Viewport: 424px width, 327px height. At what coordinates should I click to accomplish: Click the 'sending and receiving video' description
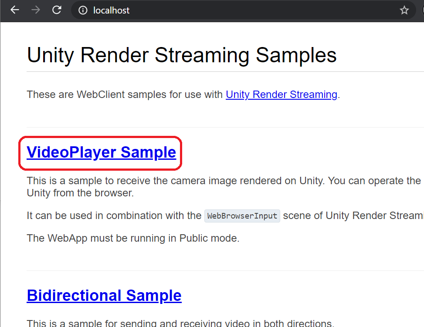(x=180, y=323)
